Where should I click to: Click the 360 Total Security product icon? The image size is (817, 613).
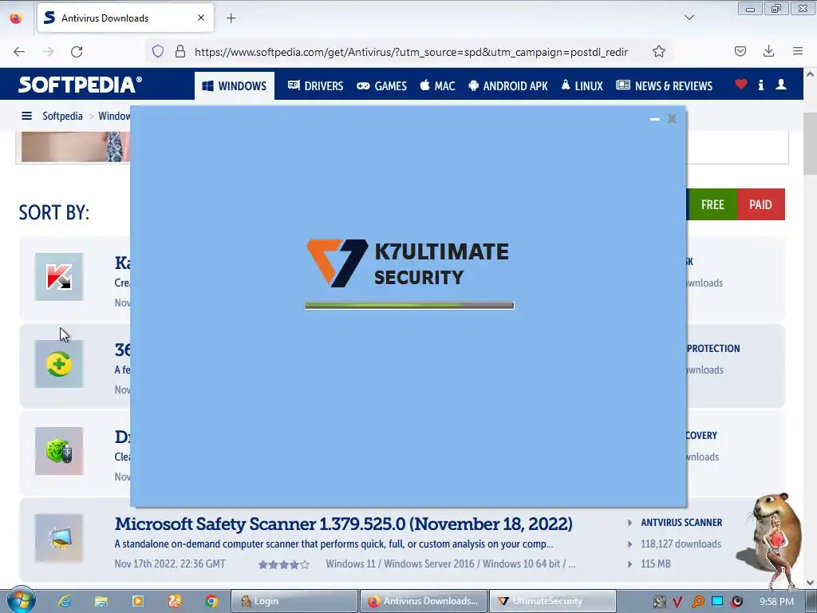tap(59, 364)
